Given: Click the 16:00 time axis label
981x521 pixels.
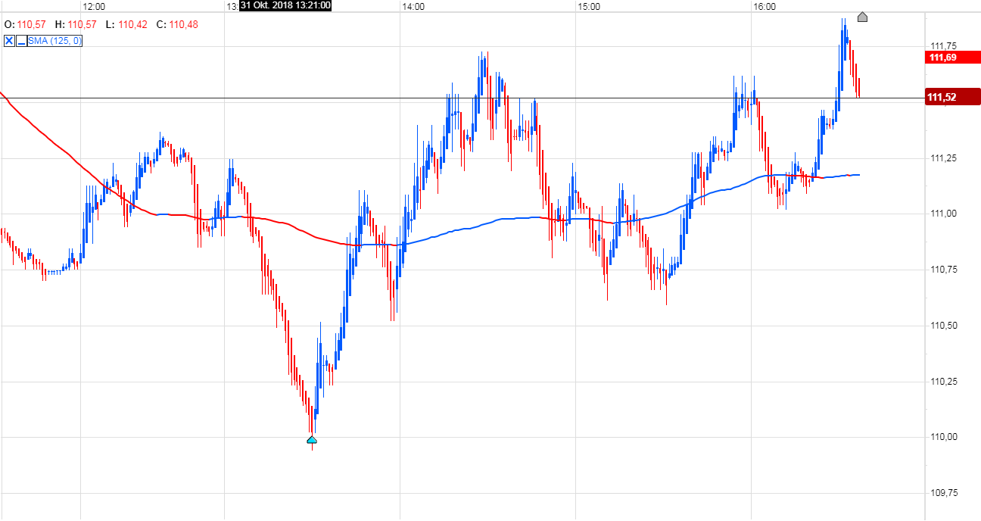Looking at the screenshot, I should [x=765, y=5].
